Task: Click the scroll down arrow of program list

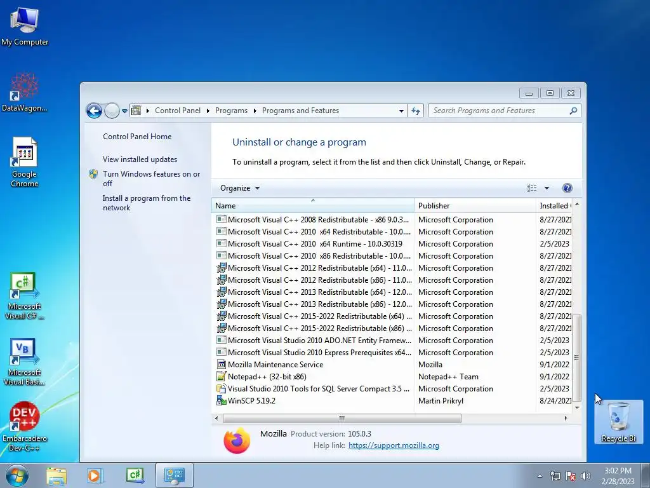Action: (x=576, y=407)
